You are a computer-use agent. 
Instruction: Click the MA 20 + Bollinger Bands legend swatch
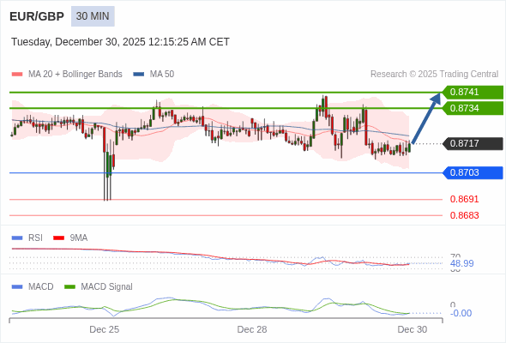pyautogui.click(x=17, y=75)
